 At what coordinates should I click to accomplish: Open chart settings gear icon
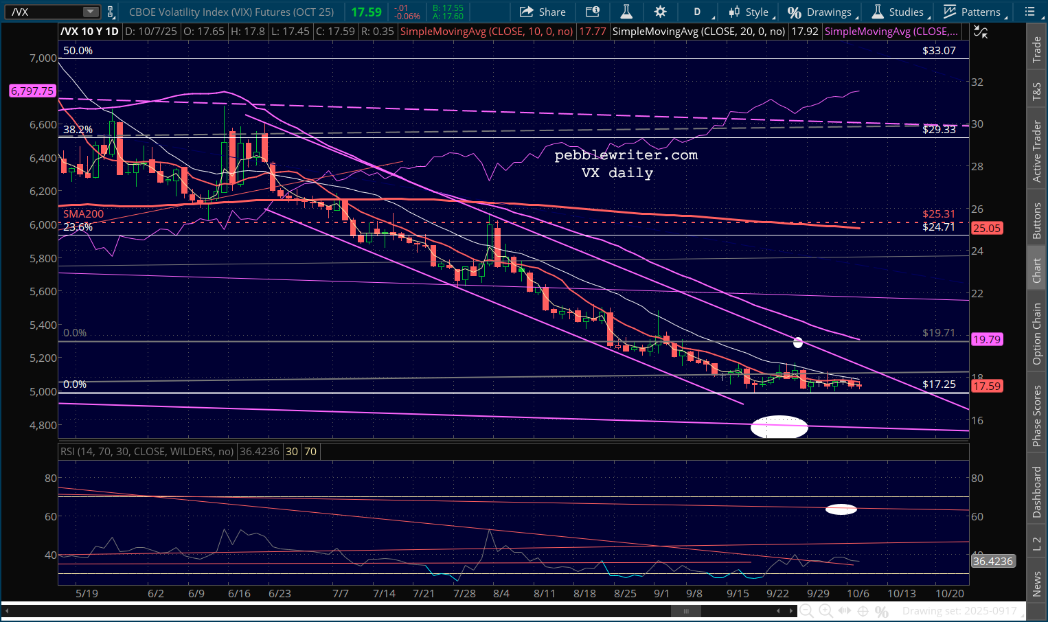click(660, 12)
